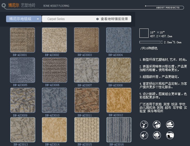The image size is (190, 146).
Task: Click the BN-AS3006 dark brown tile thumbnail
Action: click(54, 70)
